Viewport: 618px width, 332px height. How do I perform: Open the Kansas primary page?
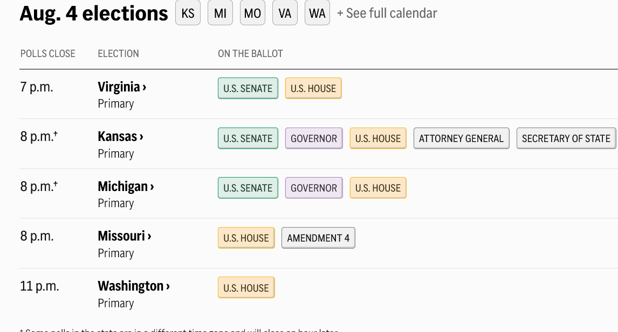click(x=121, y=137)
